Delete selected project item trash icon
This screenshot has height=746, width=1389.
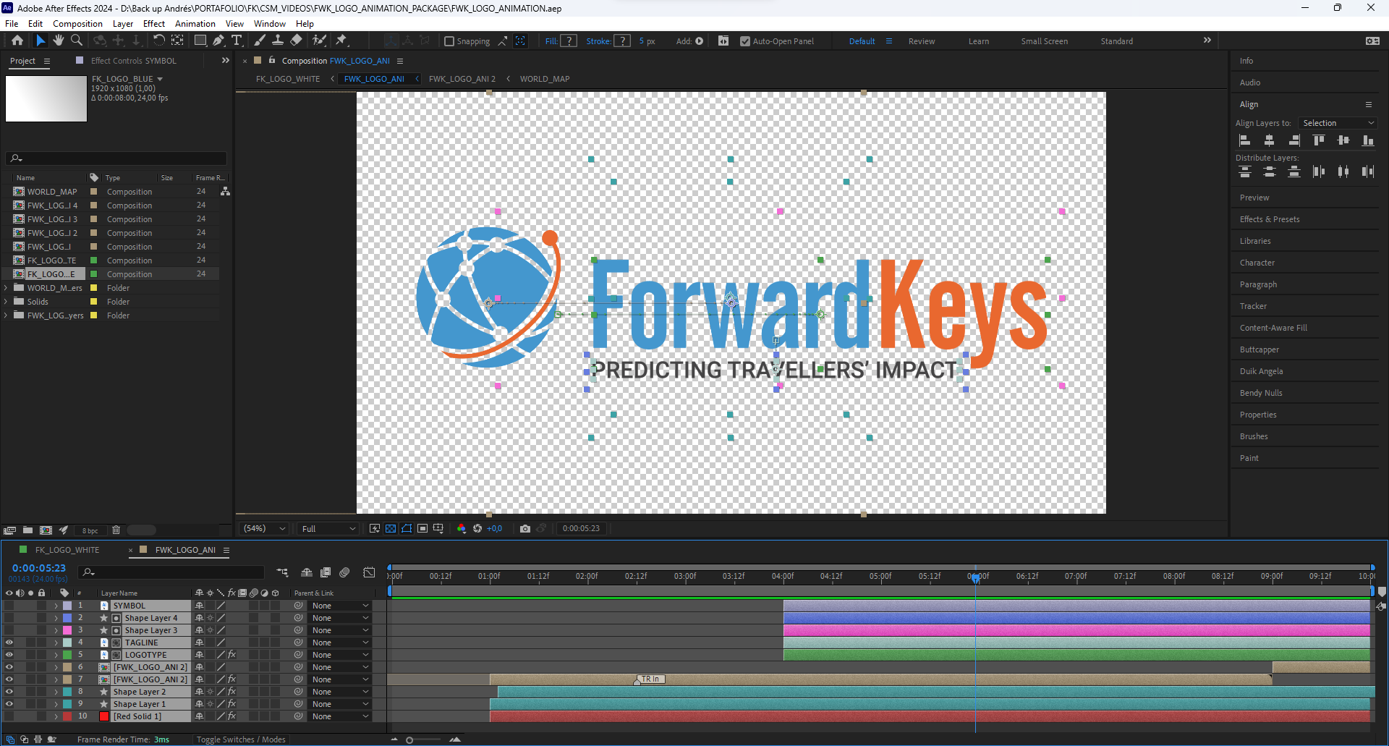(x=116, y=530)
